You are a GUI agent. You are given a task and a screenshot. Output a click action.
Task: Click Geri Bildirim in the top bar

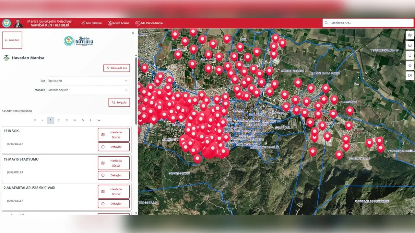(x=91, y=23)
